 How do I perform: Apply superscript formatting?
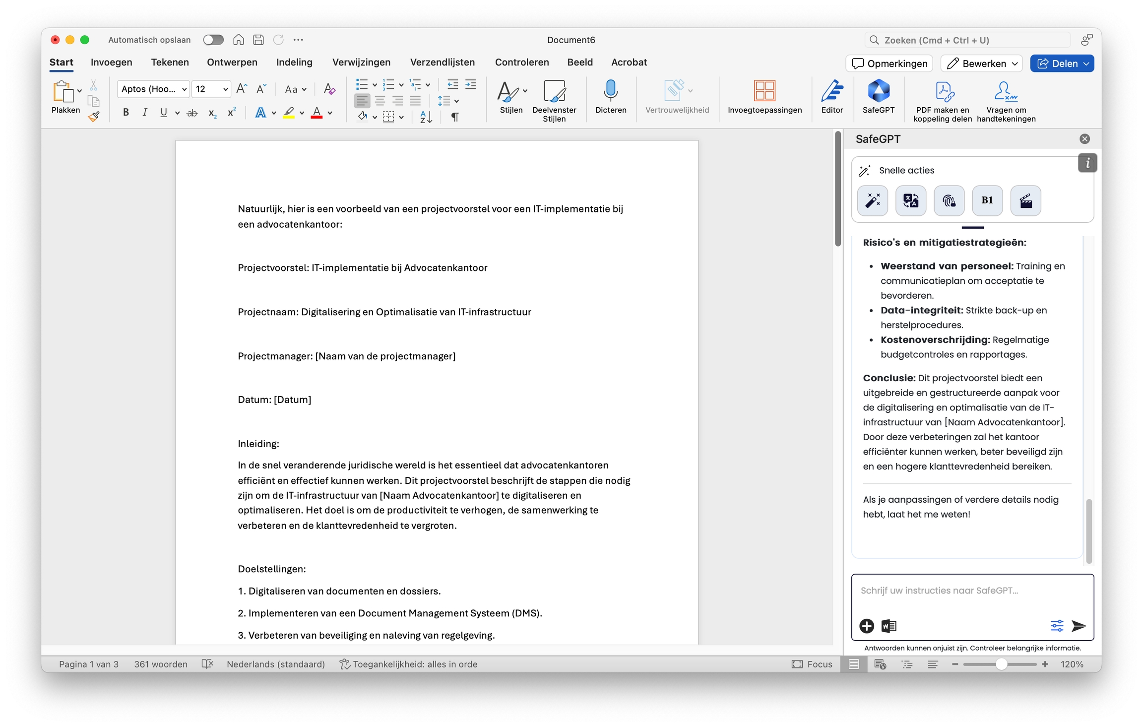(x=231, y=113)
